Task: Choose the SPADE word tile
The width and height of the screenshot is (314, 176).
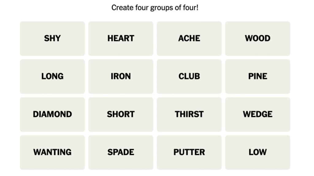Action: click(121, 152)
